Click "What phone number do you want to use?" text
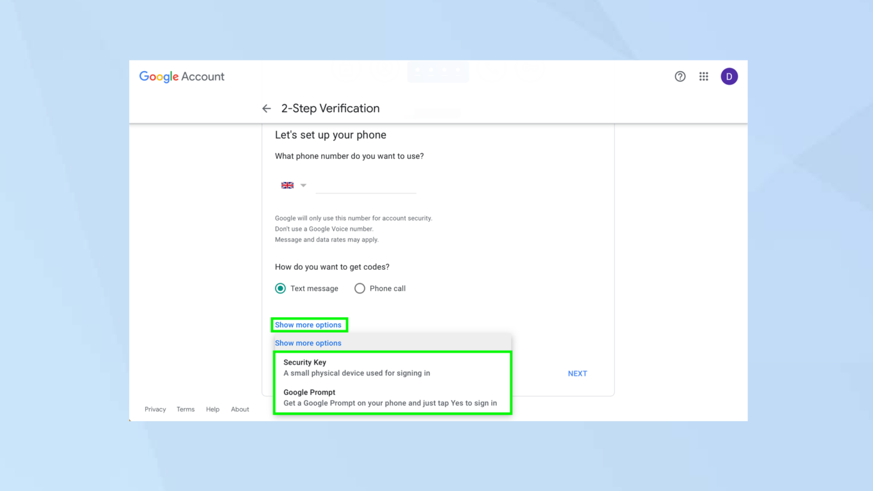873x491 pixels. pos(349,156)
